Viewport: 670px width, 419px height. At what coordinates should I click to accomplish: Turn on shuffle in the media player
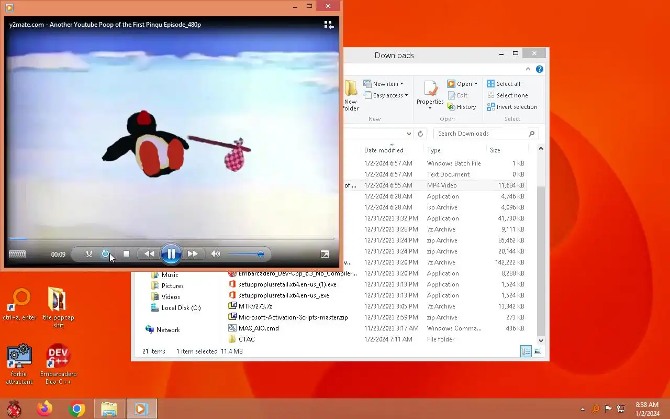(90, 254)
